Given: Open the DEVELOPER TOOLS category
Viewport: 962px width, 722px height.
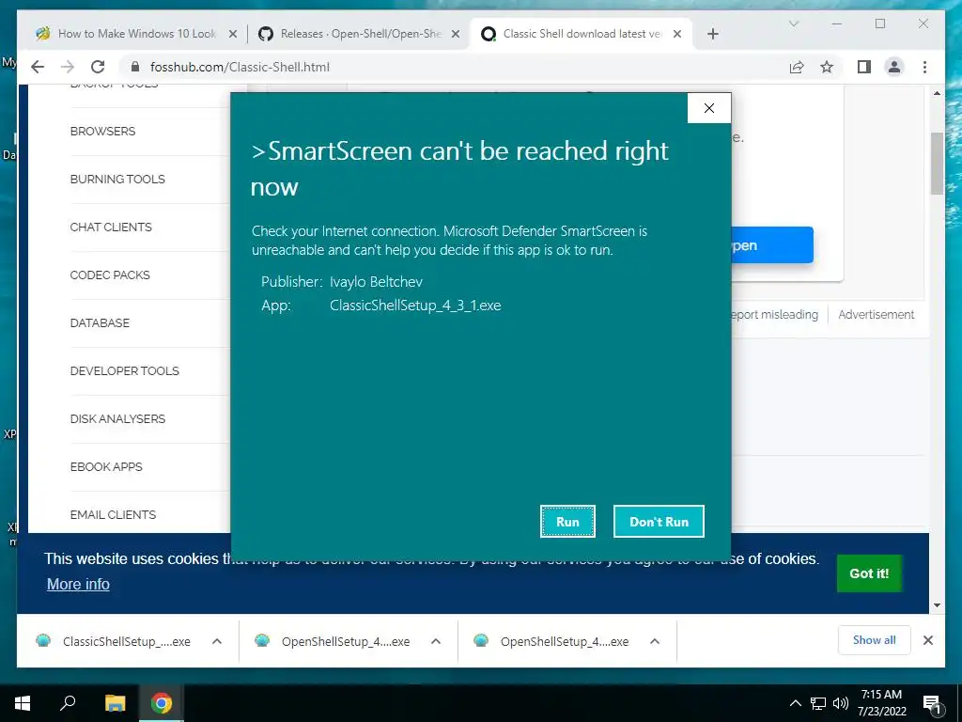Looking at the screenshot, I should [x=125, y=370].
